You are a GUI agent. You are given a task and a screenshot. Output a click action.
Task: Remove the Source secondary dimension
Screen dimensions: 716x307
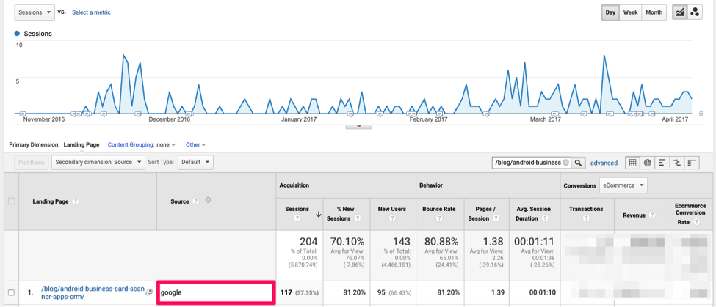pyautogui.click(x=208, y=201)
